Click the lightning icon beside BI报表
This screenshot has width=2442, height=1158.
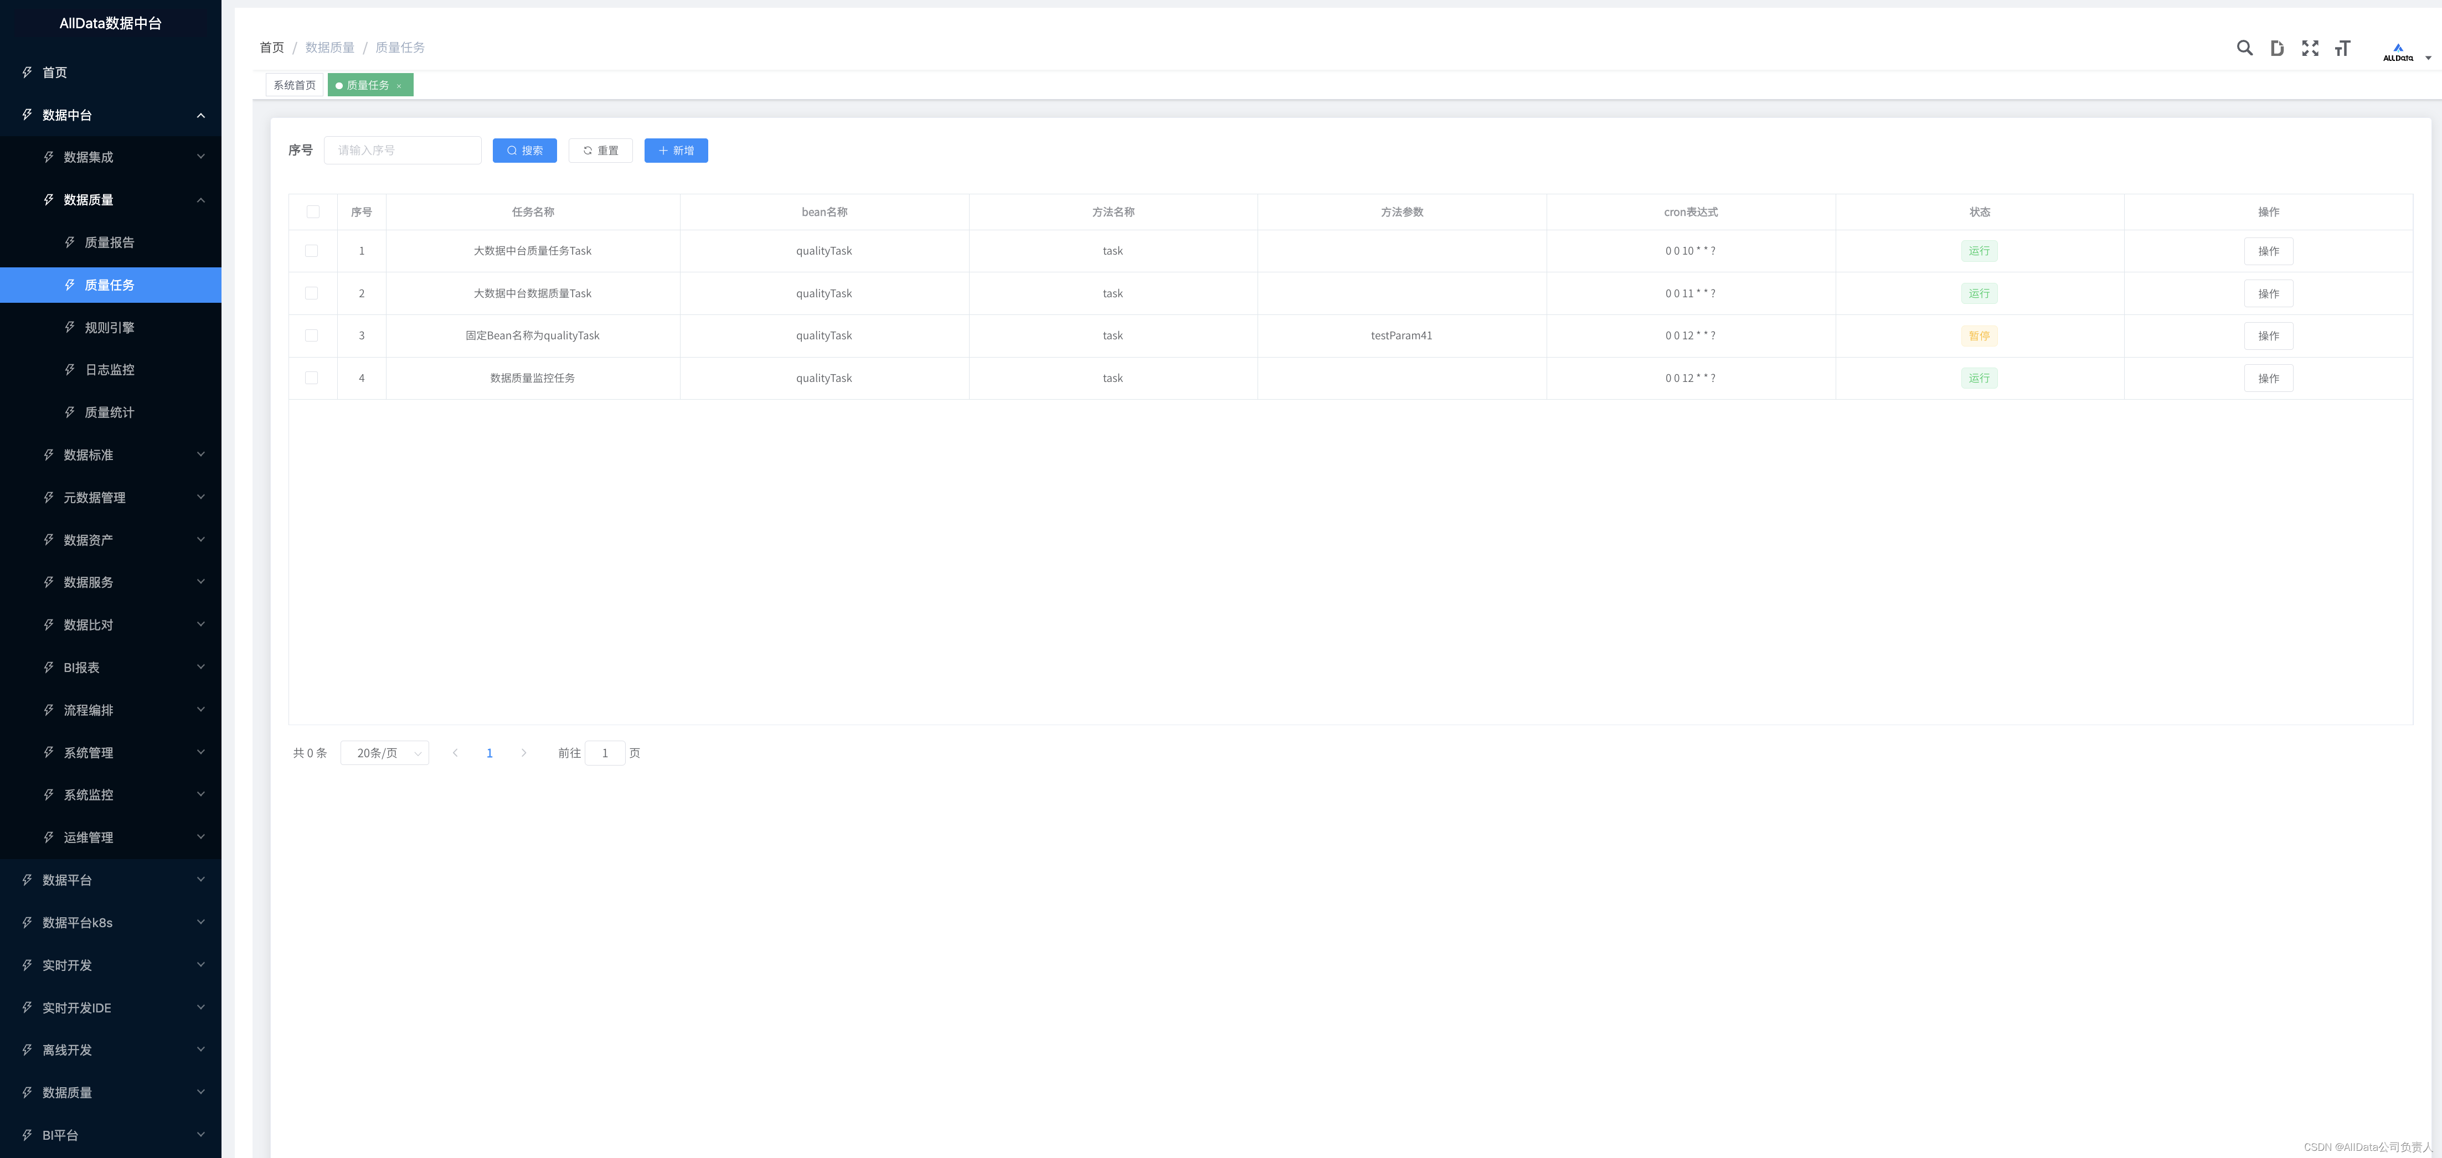(x=48, y=667)
